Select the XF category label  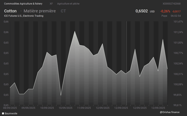51,4
